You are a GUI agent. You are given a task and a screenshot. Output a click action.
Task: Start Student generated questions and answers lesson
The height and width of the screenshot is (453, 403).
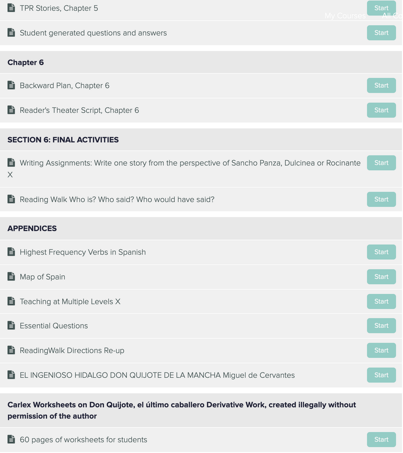click(x=381, y=33)
